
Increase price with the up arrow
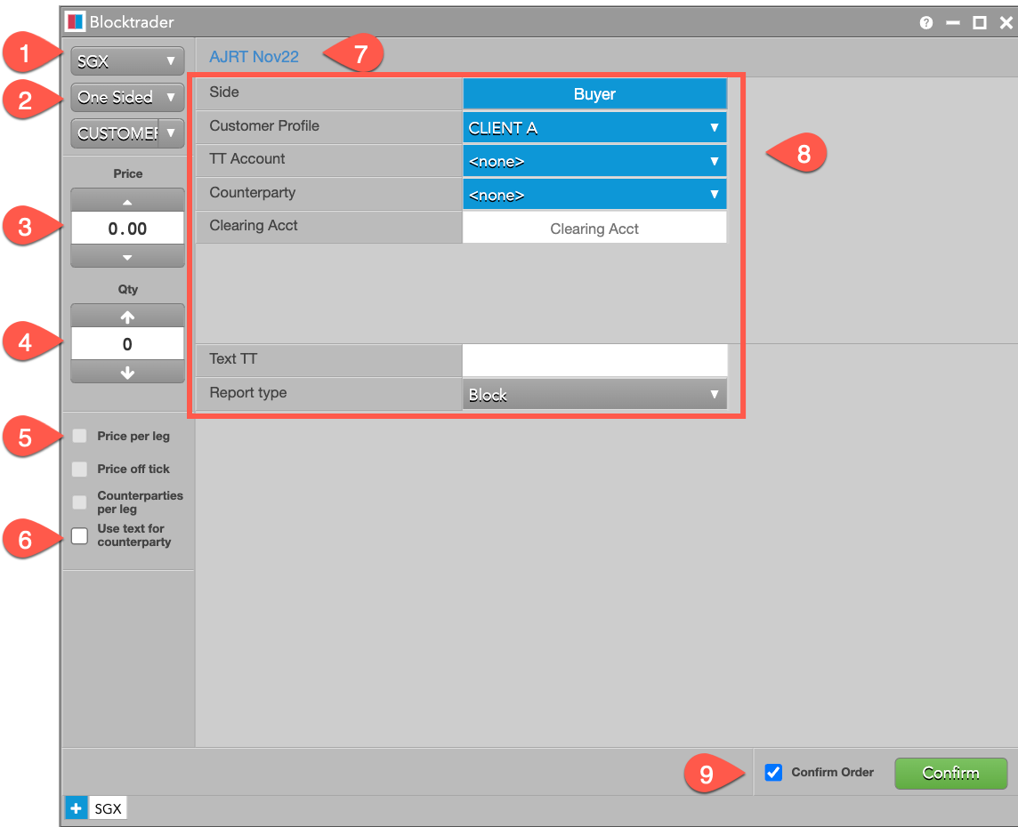click(x=127, y=201)
